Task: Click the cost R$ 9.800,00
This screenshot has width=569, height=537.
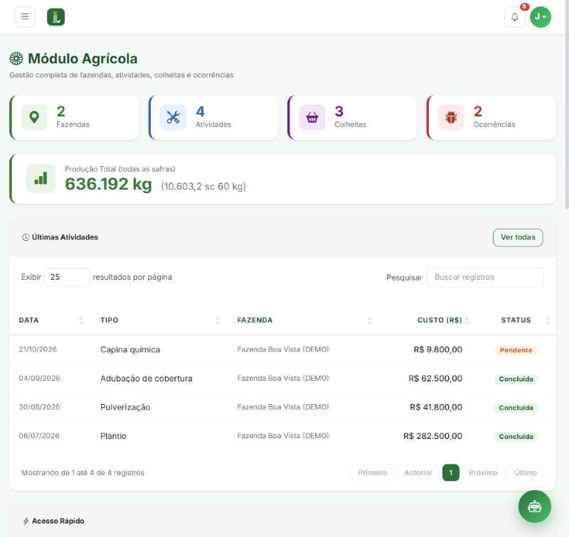Action: pos(438,349)
